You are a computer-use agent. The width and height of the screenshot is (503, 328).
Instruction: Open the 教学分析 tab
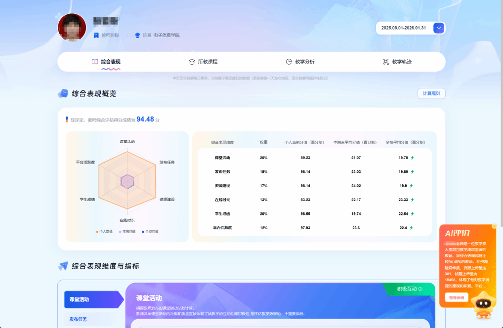pos(300,62)
